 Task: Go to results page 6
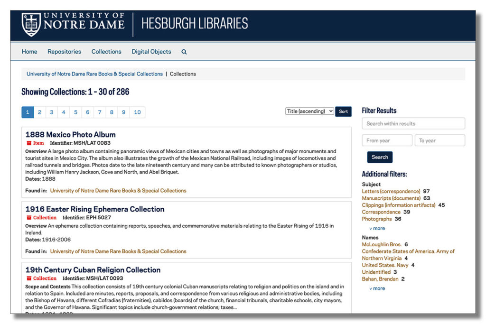pyautogui.click(x=88, y=112)
